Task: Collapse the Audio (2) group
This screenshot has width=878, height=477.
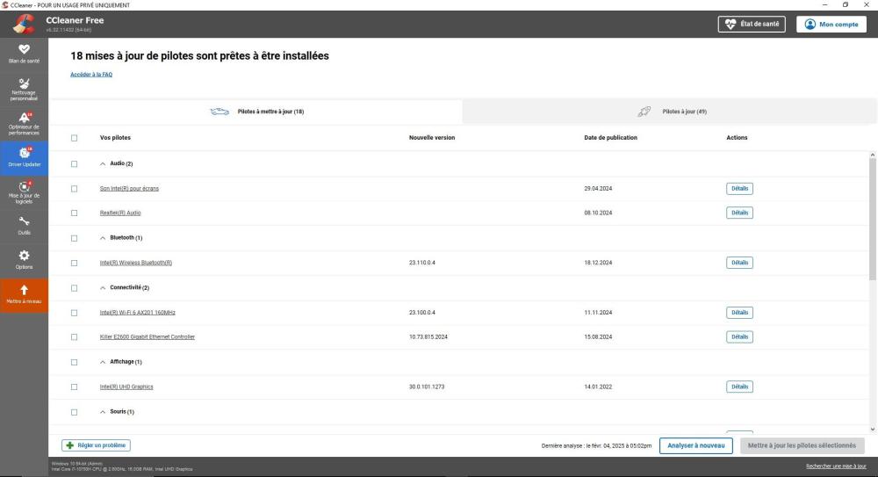Action: [x=103, y=163]
